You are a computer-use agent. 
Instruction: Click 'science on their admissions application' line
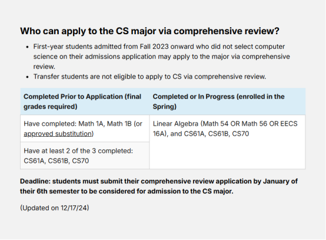click(95, 57)
